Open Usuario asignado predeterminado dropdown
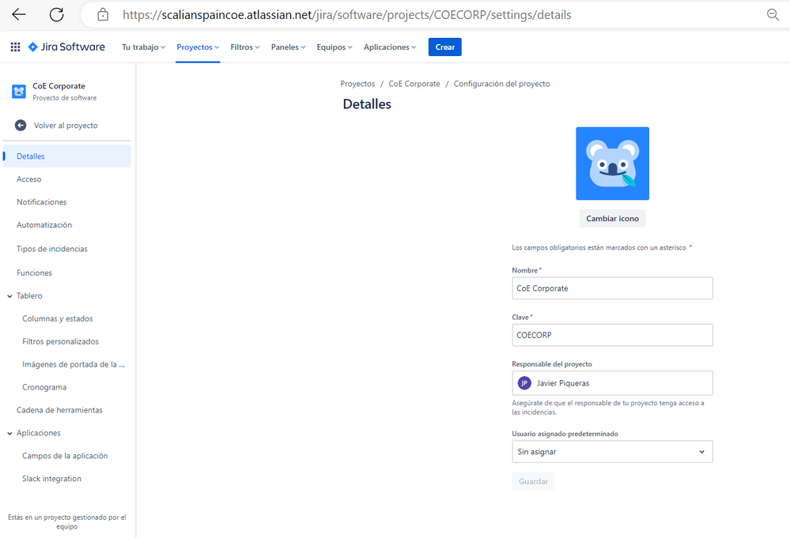This screenshot has height=538, width=790. [612, 451]
